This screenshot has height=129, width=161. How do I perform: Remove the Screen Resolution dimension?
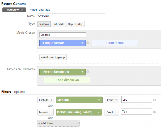(88, 72)
